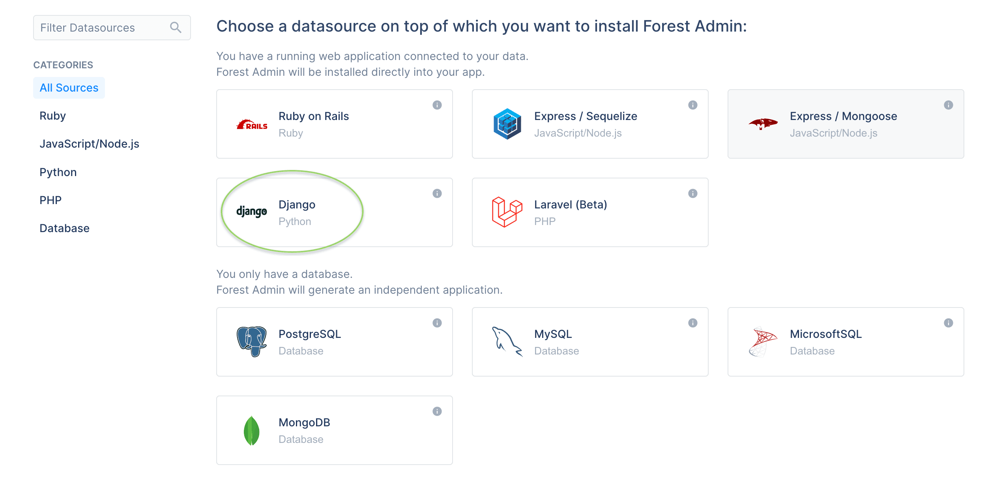Open info icon on Ruby on Rails card

tap(437, 105)
